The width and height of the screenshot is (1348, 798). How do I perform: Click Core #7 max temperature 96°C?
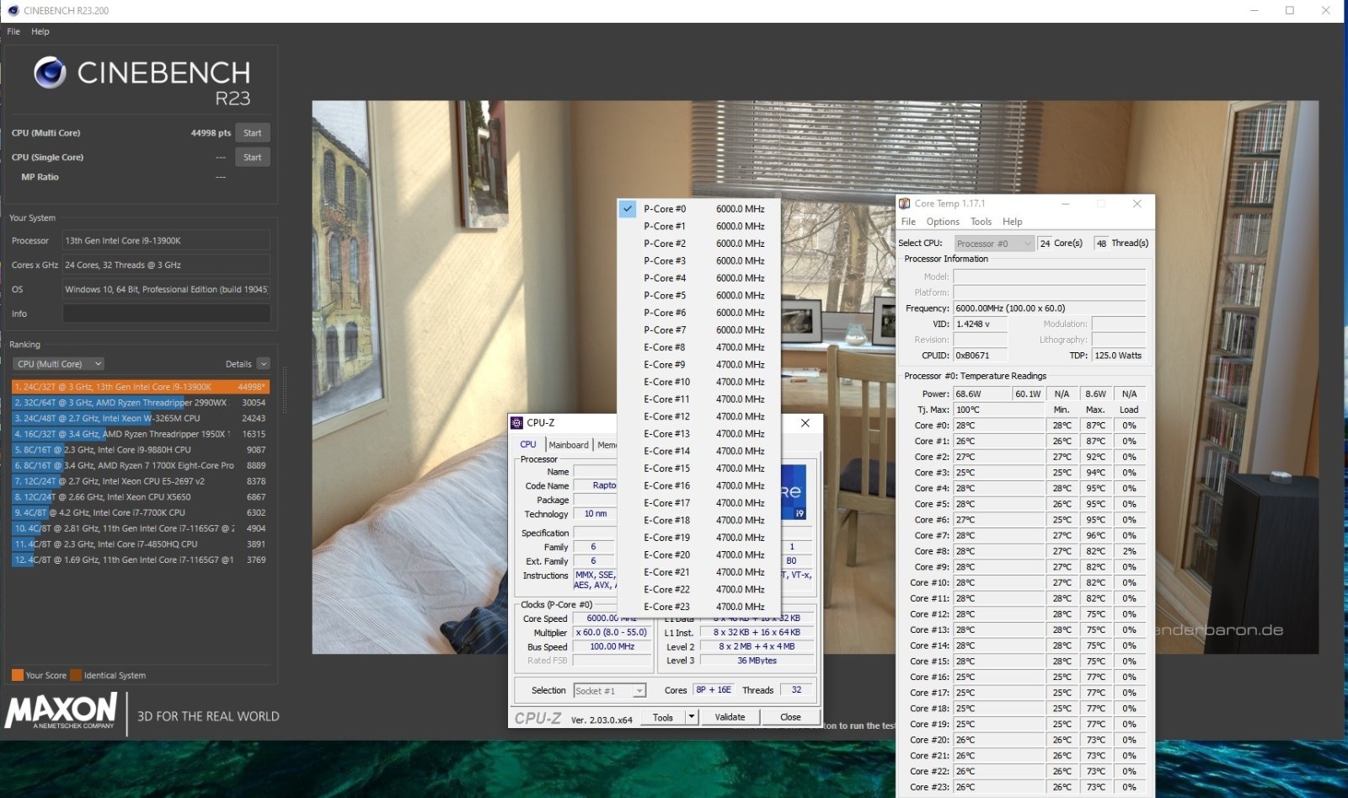tap(1095, 535)
